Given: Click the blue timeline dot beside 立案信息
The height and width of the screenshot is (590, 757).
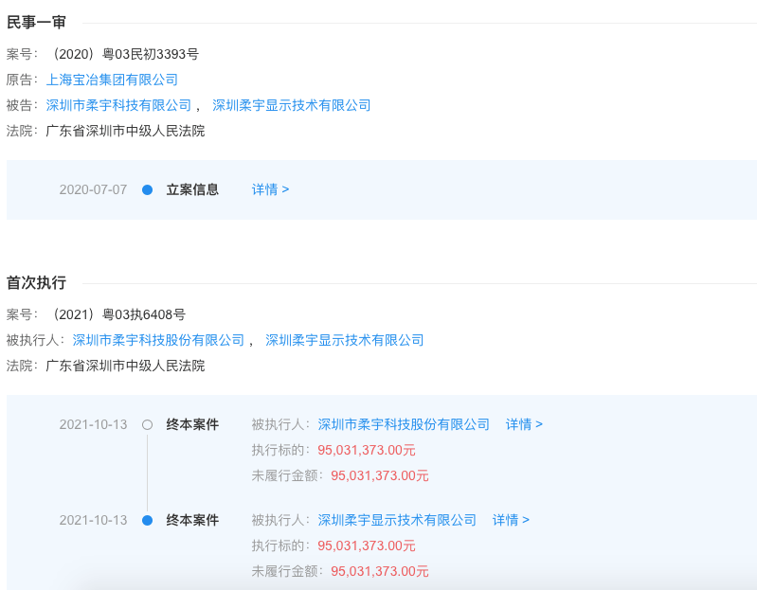Looking at the screenshot, I should tap(147, 190).
